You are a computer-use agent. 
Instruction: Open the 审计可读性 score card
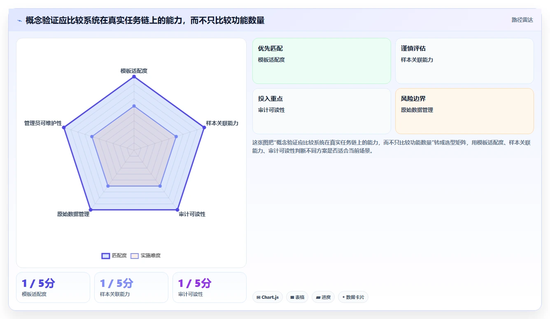click(210, 287)
